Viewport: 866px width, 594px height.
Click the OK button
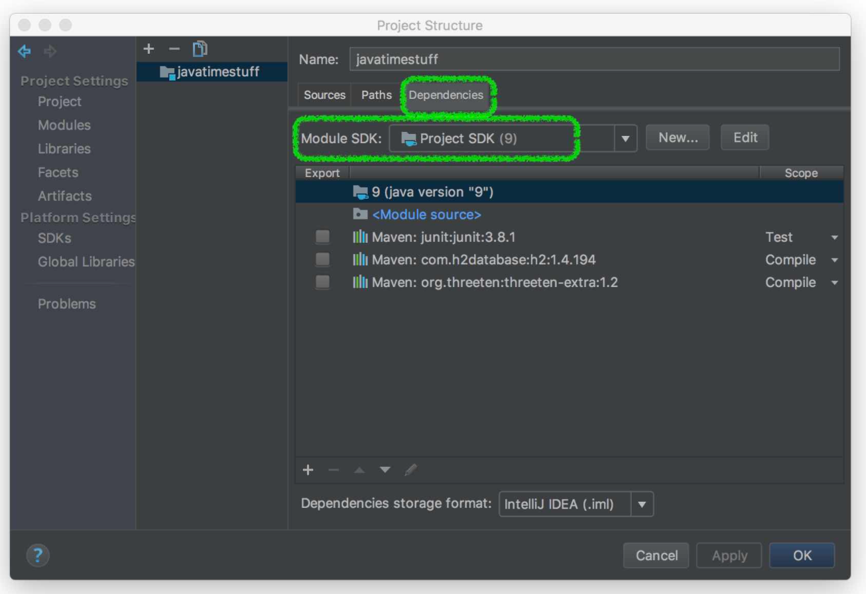coord(802,556)
